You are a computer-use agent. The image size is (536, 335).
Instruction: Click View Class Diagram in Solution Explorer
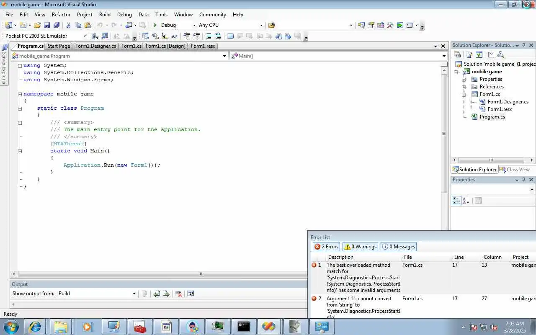click(501, 55)
